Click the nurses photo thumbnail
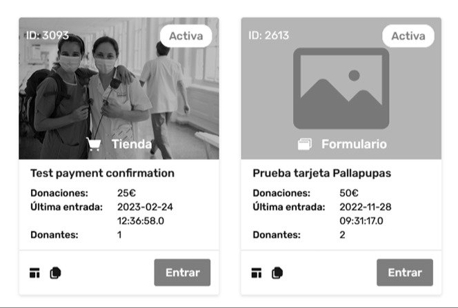 tap(119, 88)
